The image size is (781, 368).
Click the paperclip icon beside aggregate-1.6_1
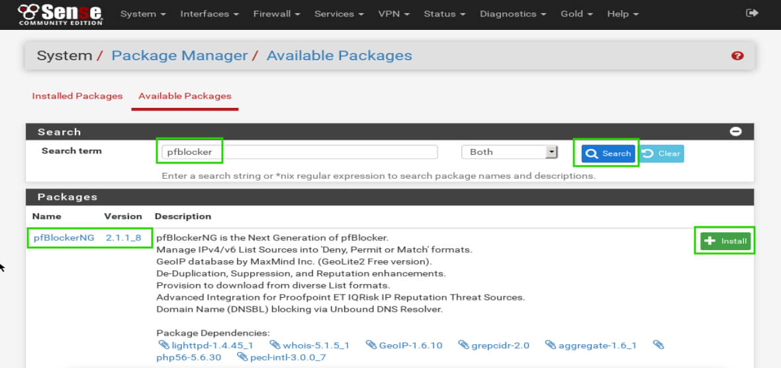tap(550, 345)
